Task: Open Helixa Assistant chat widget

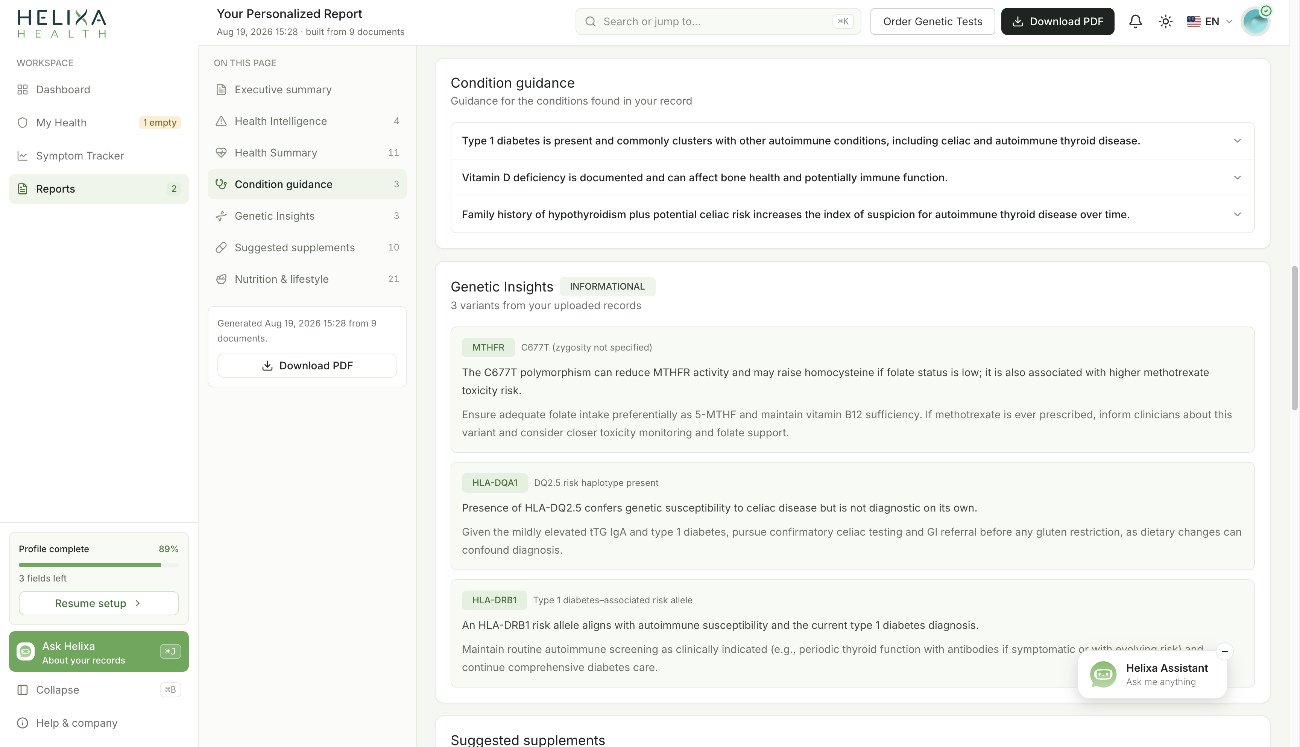Action: [x=1152, y=675]
